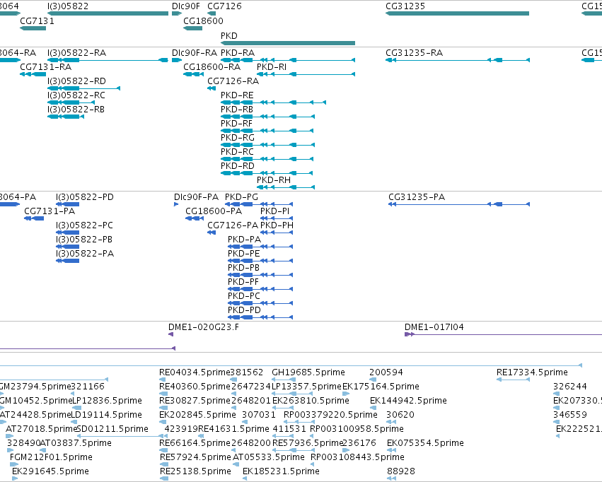Open the PKD-RH transcript label
Screen dimensions: 602x482
[274, 180]
